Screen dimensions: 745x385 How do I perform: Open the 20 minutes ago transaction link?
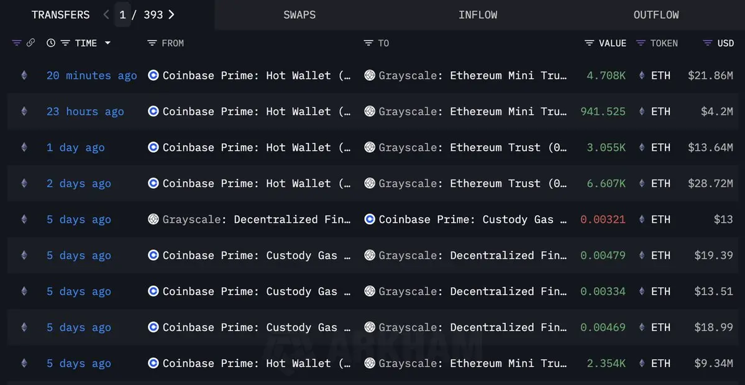point(92,76)
